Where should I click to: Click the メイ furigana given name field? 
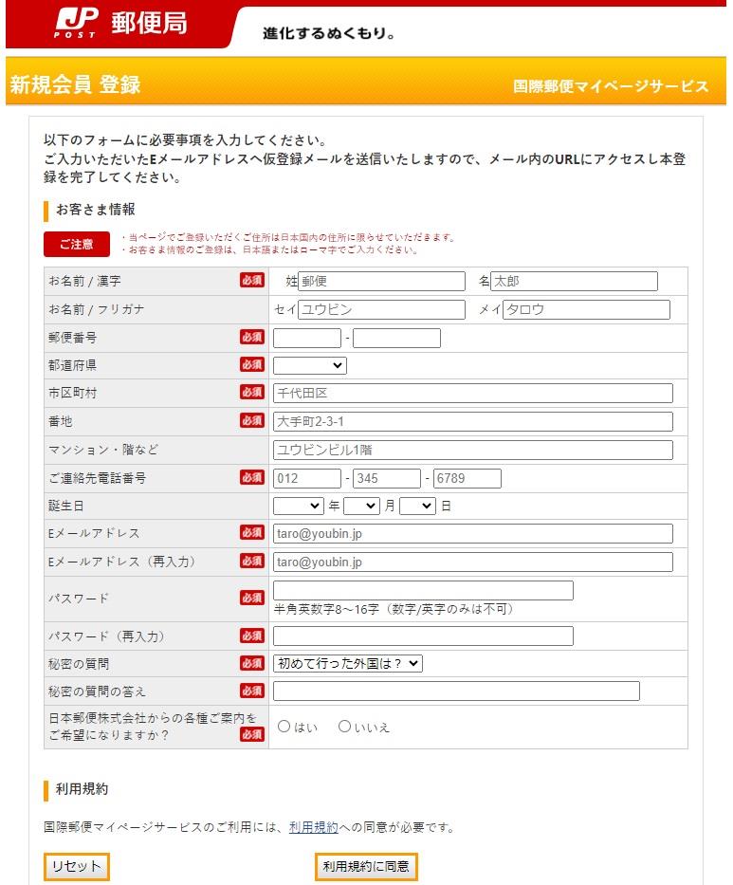pos(586,309)
